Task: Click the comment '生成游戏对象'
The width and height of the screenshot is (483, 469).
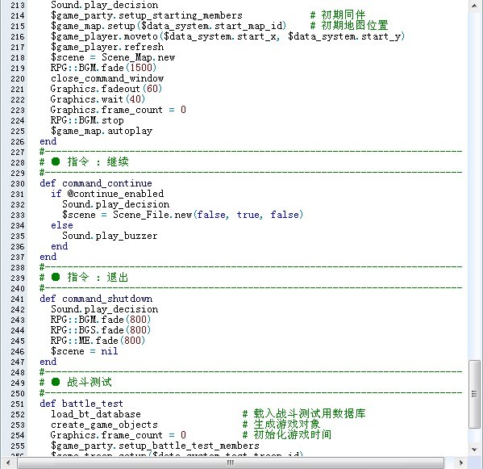Action: point(287,425)
